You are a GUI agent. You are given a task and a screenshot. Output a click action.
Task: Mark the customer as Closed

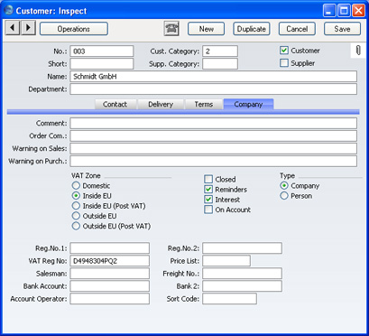pyautogui.click(x=208, y=179)
